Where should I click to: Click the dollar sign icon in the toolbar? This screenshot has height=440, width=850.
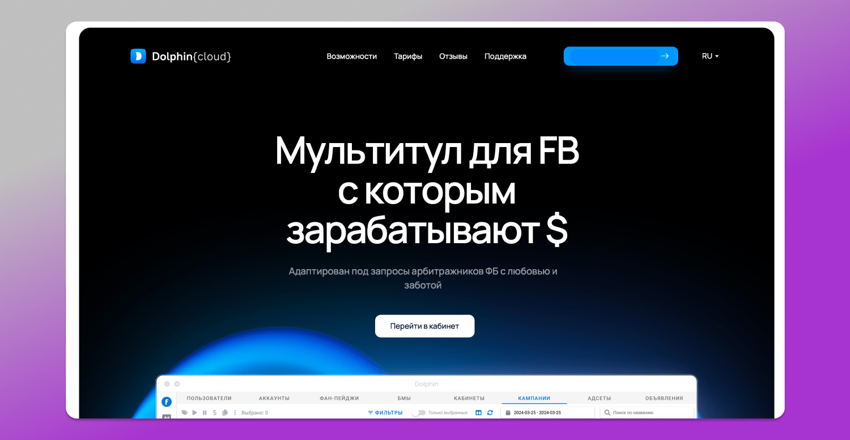(215, 413)
